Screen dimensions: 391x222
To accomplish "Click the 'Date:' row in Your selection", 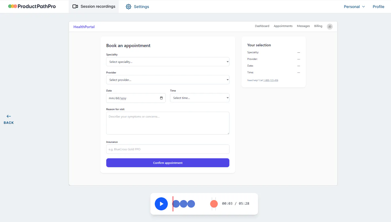I will [x=274, y=66].
